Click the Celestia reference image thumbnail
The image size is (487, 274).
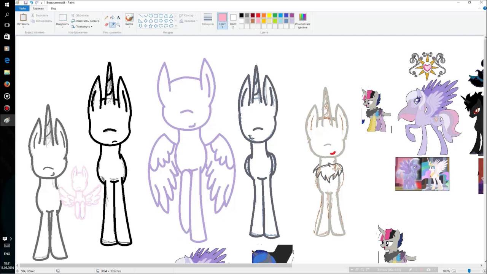point(422,174)
